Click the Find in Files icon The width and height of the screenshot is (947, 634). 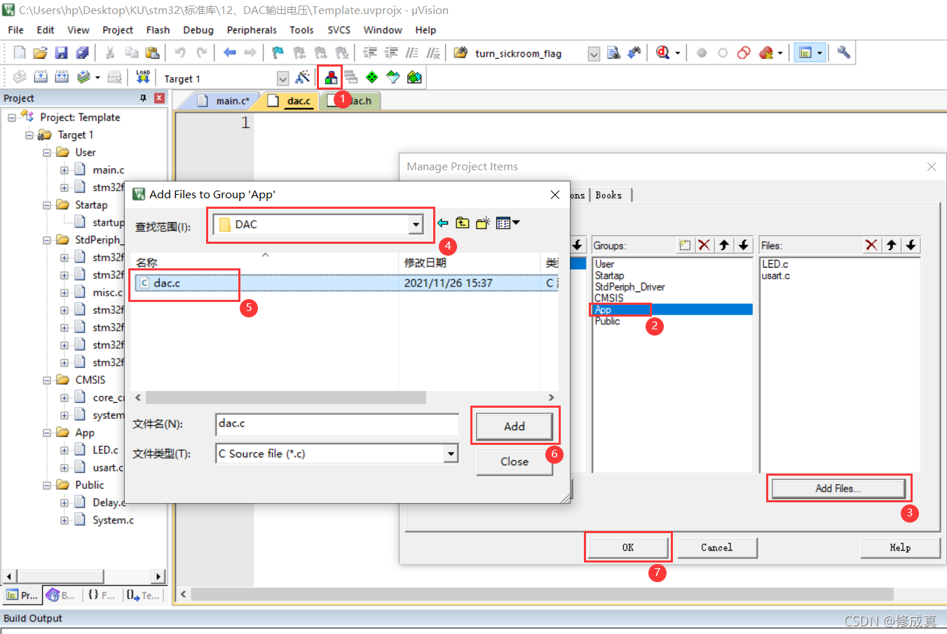(x=613, y=53)
